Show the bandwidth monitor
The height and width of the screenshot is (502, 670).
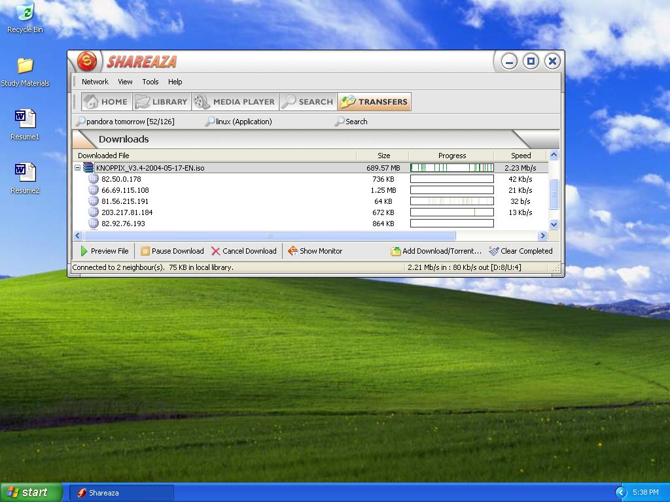point(315,251)
